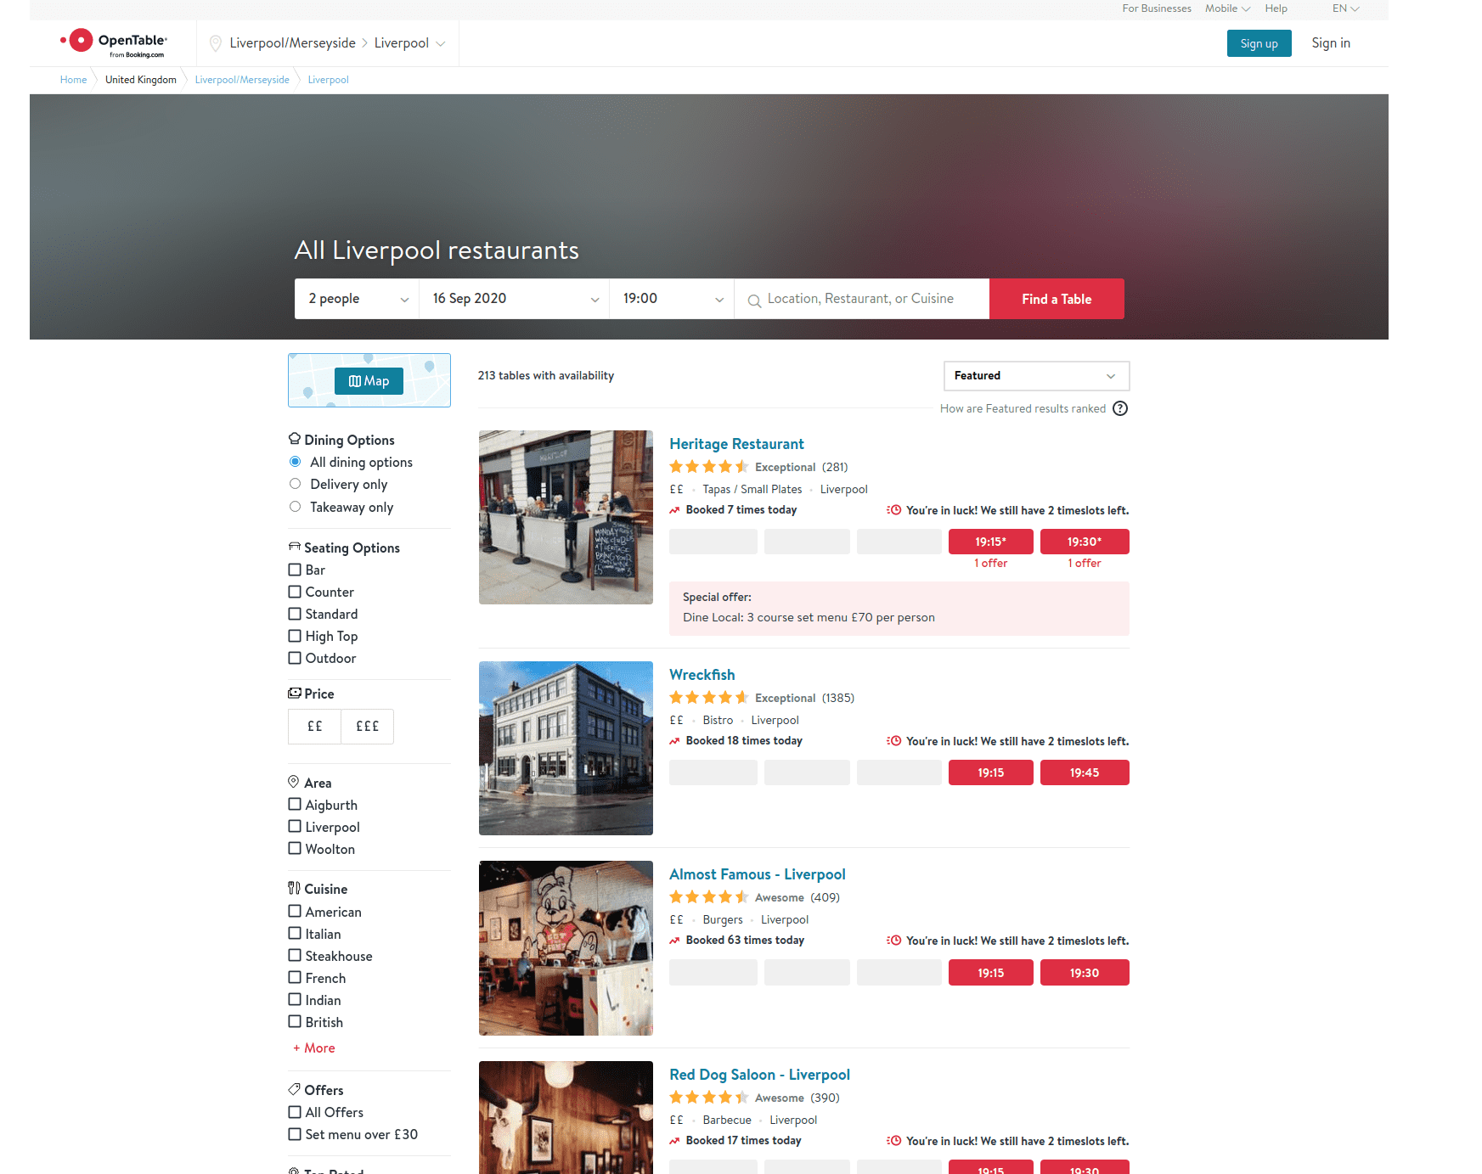Click the Price money icon
The height and width of the screenshot is (1174, 1482).
295,693
